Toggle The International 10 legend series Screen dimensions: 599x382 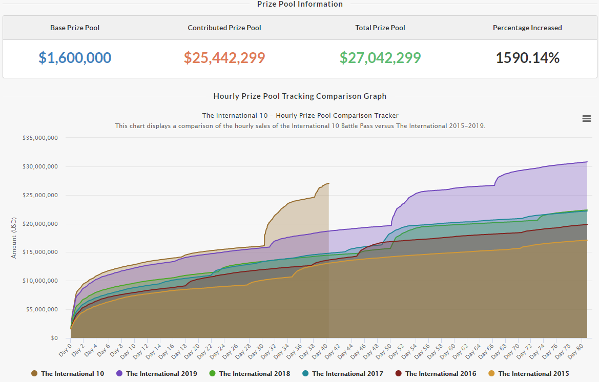coord(72,374)
